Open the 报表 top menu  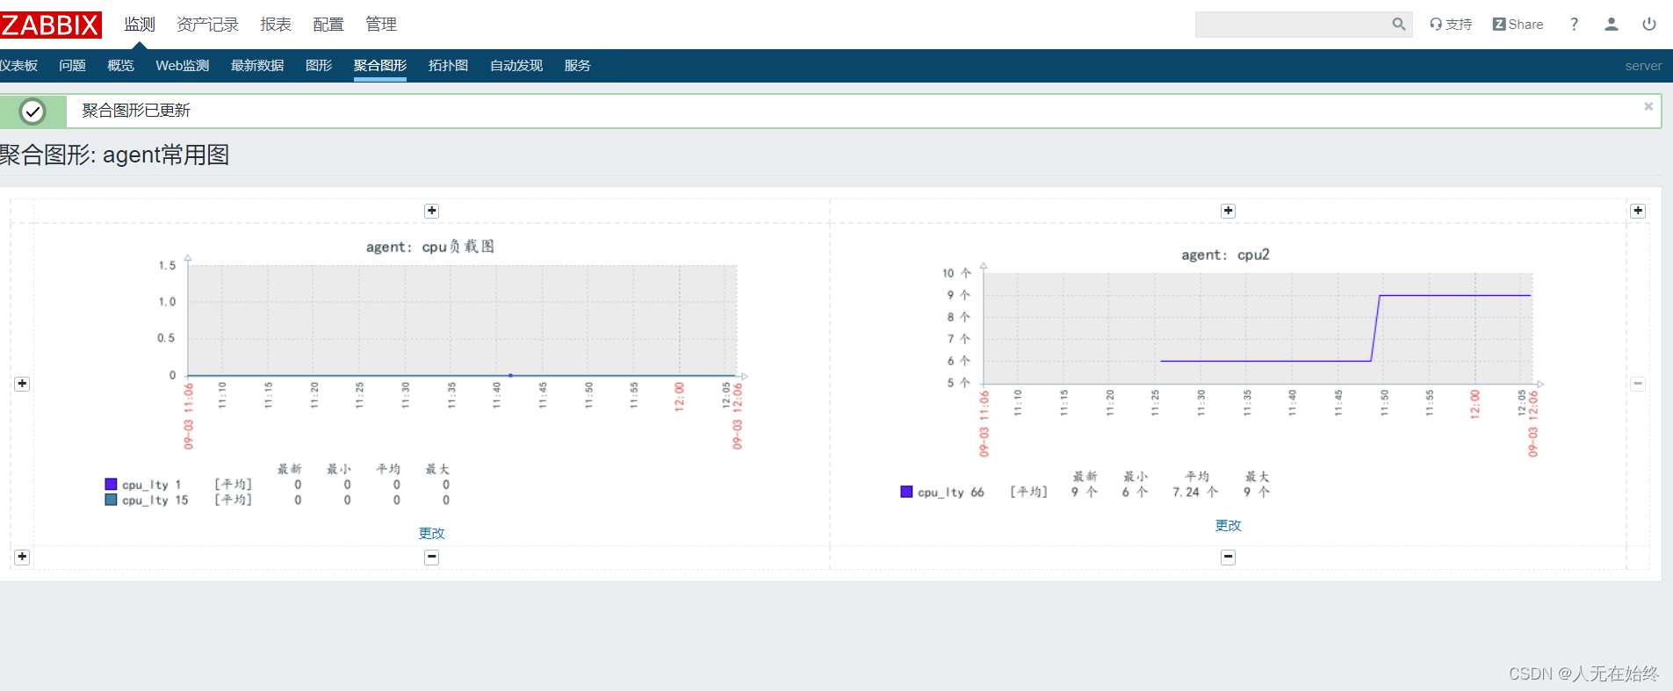pos(276,25)
